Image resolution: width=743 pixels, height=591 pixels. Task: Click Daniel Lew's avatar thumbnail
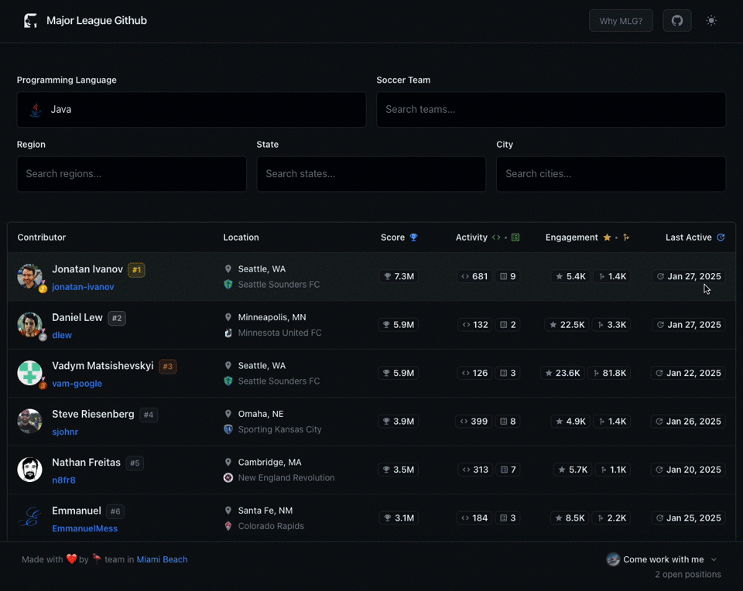[x=29, y=324]
